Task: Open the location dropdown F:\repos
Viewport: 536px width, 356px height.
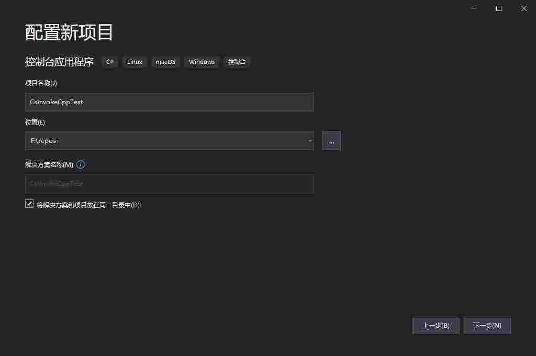Action: [169, 141]
